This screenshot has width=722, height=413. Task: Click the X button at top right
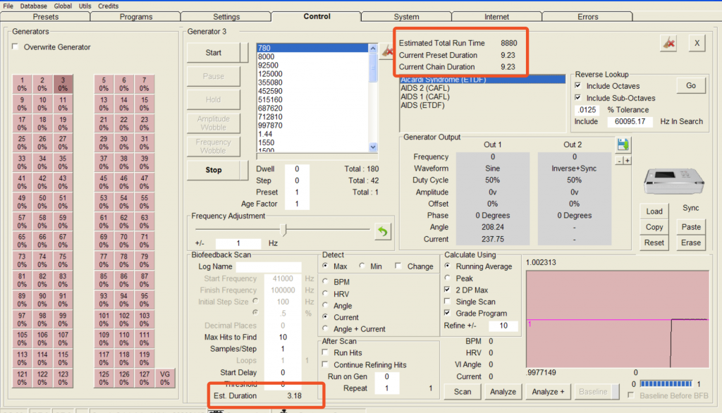coord(697,43)
